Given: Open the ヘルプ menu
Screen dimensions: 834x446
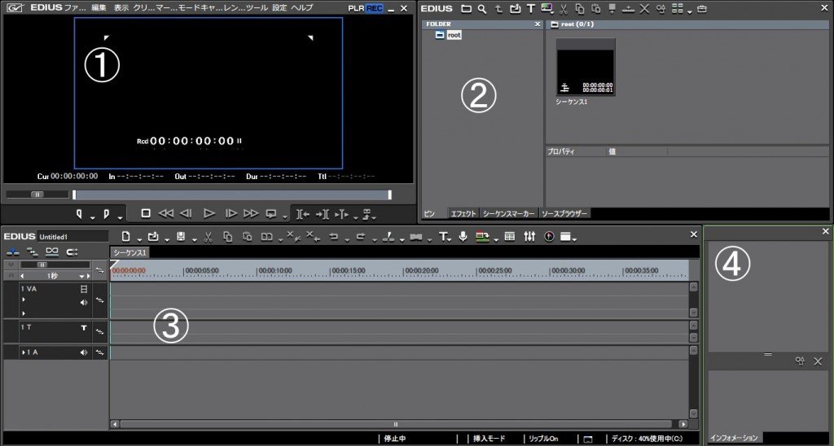Looking at the screenshot, I should click(x=301, y=8).
